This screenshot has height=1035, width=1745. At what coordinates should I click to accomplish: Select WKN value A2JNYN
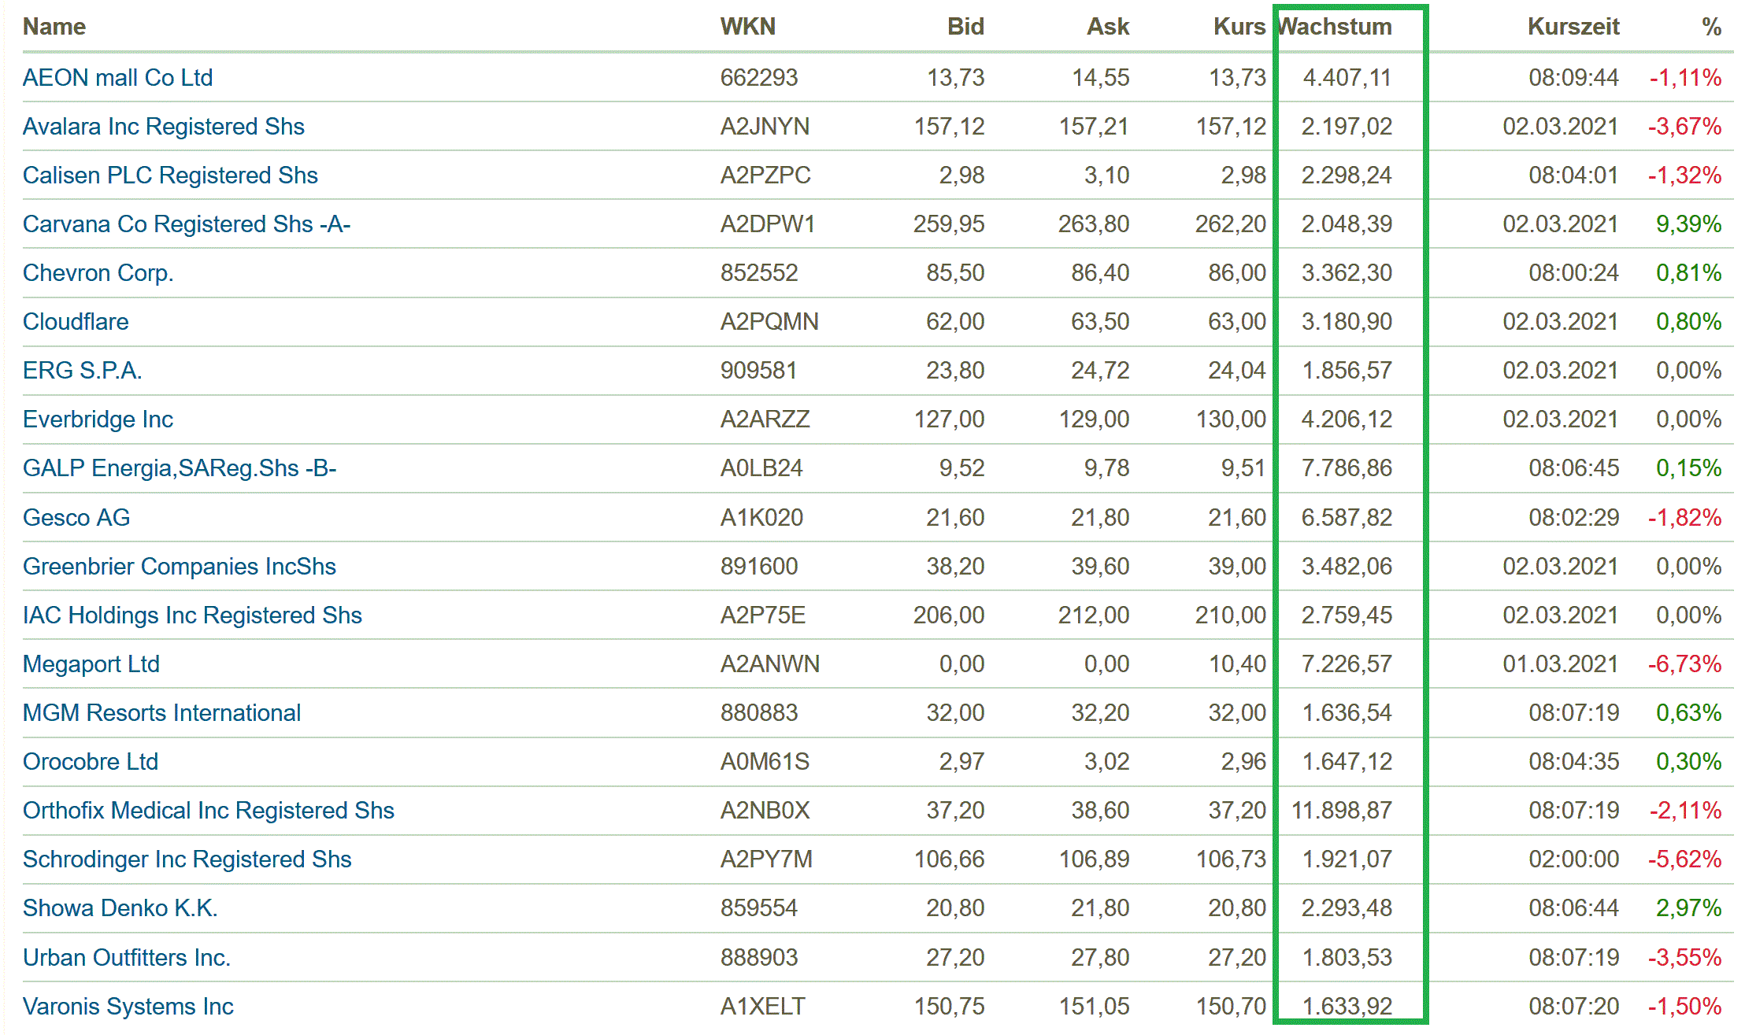[x=765, y=127]
